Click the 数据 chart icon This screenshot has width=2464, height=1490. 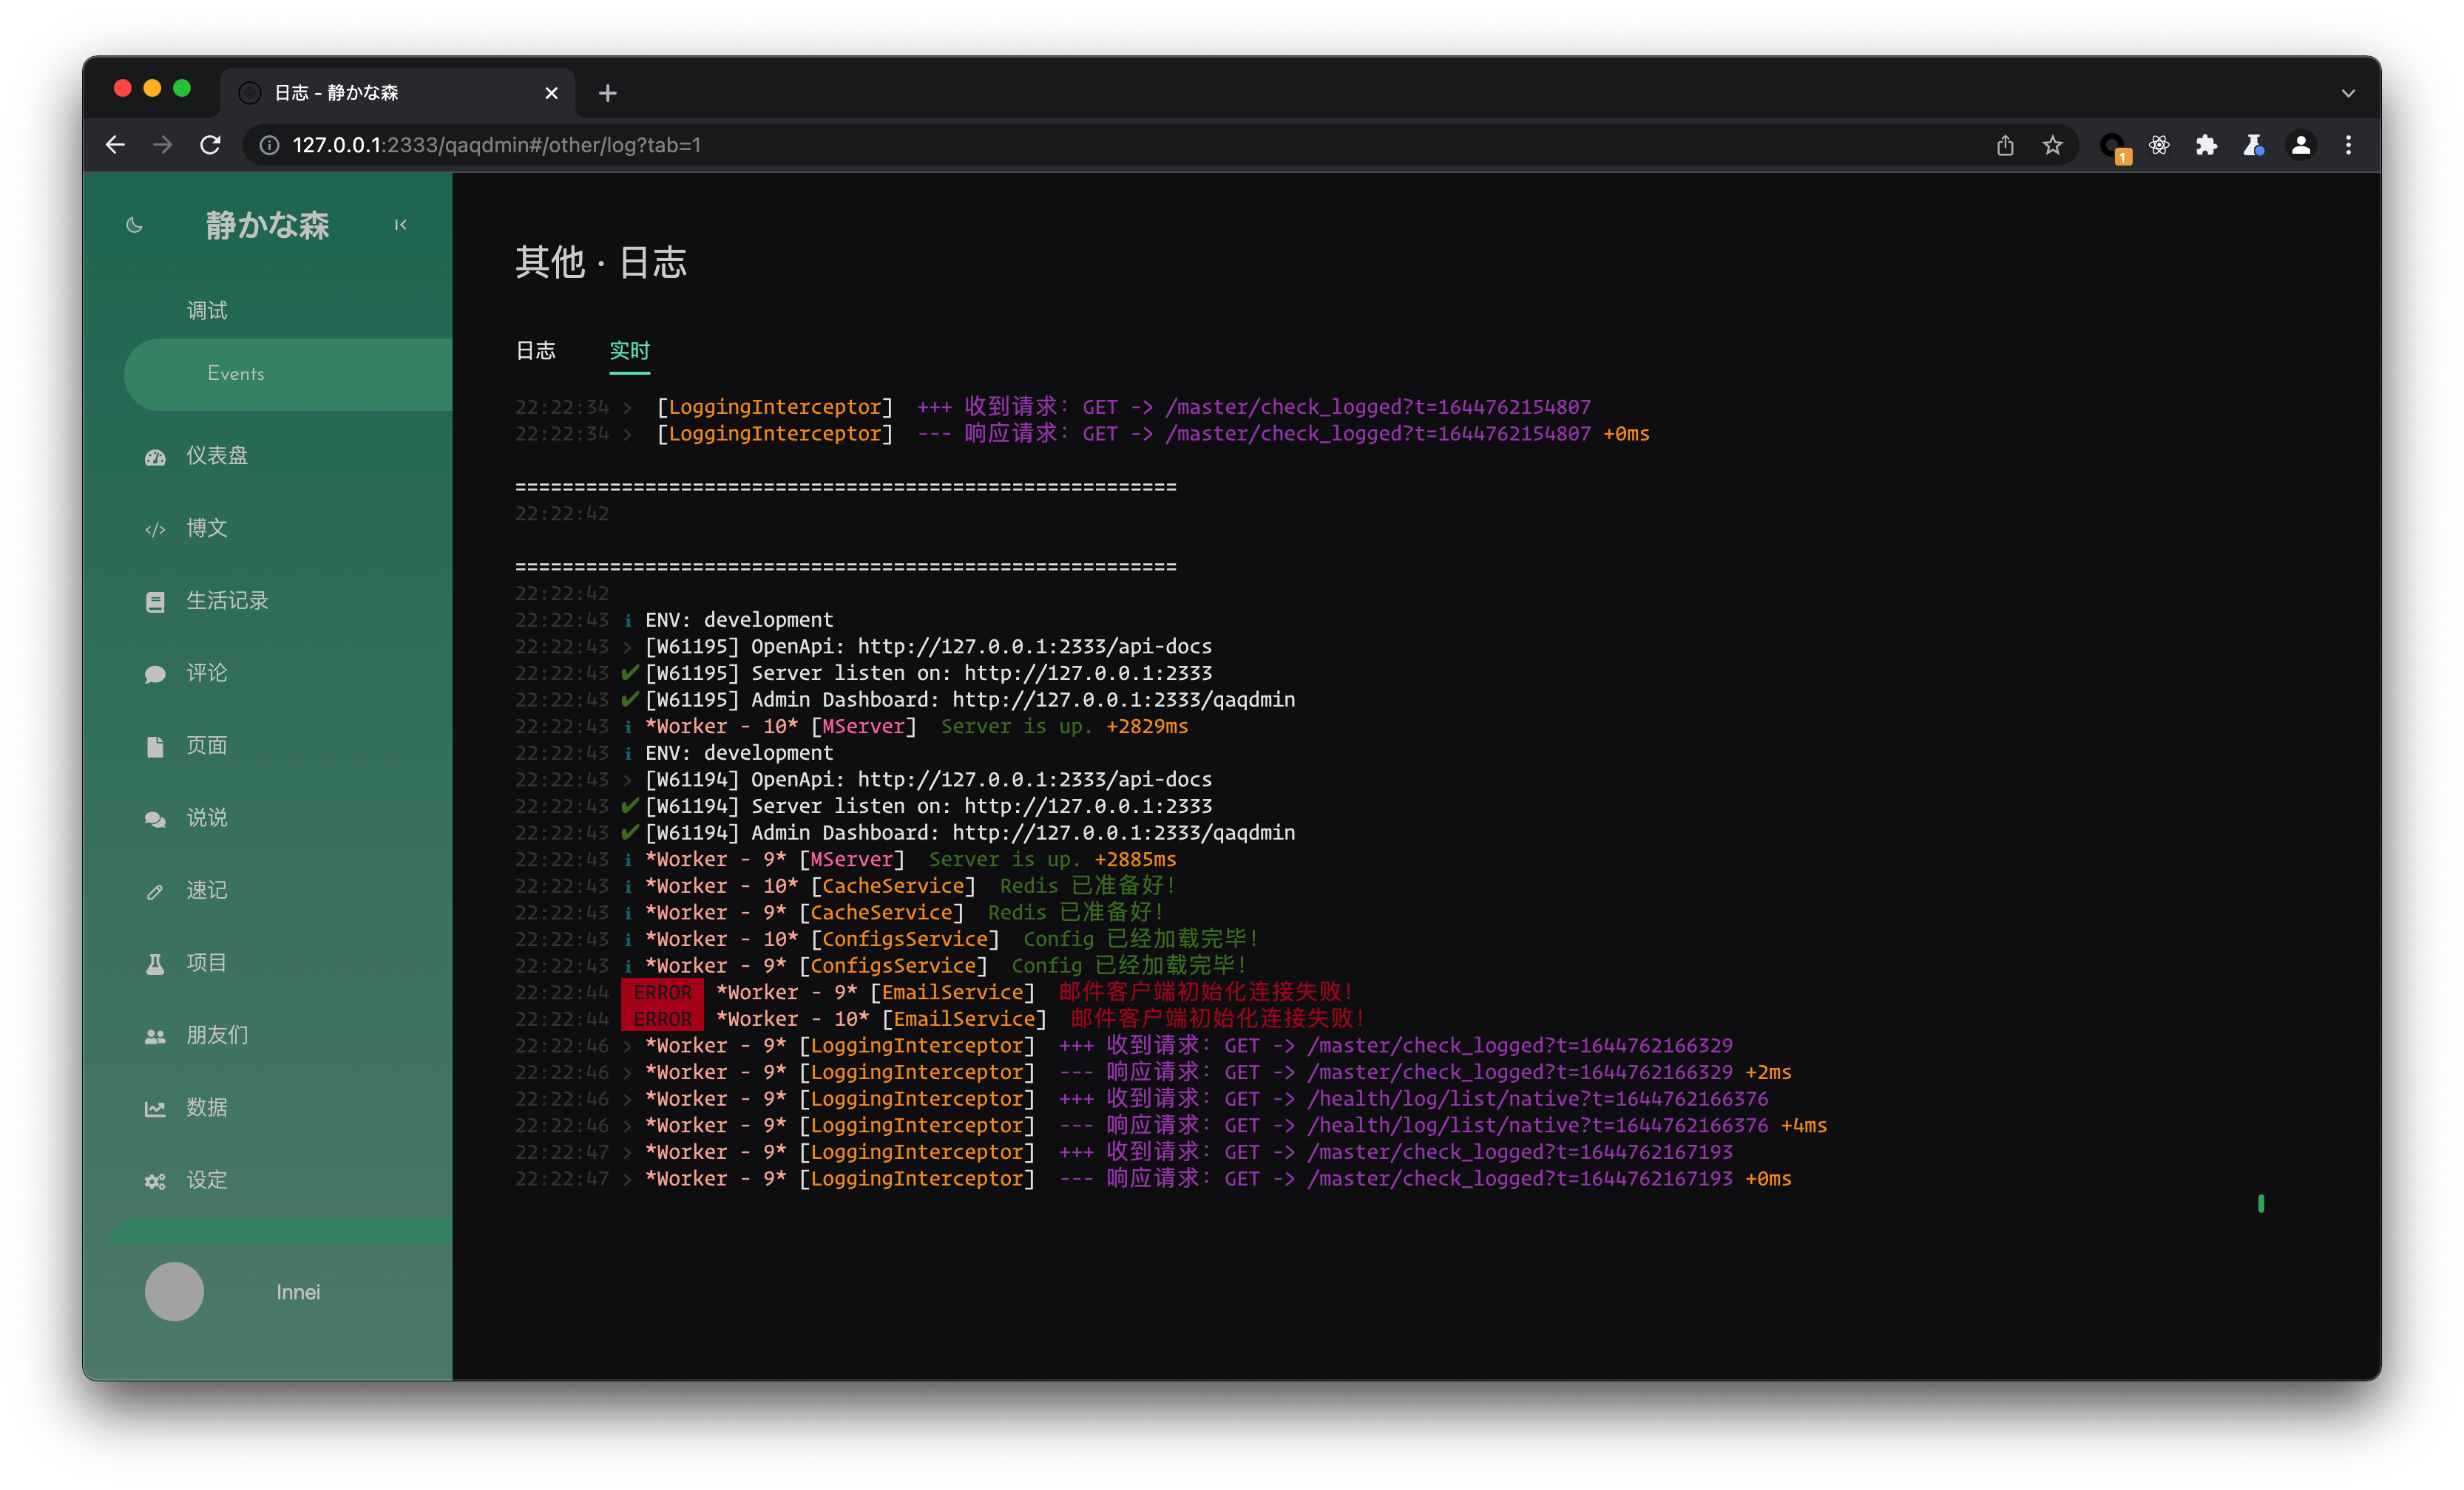155,1108
